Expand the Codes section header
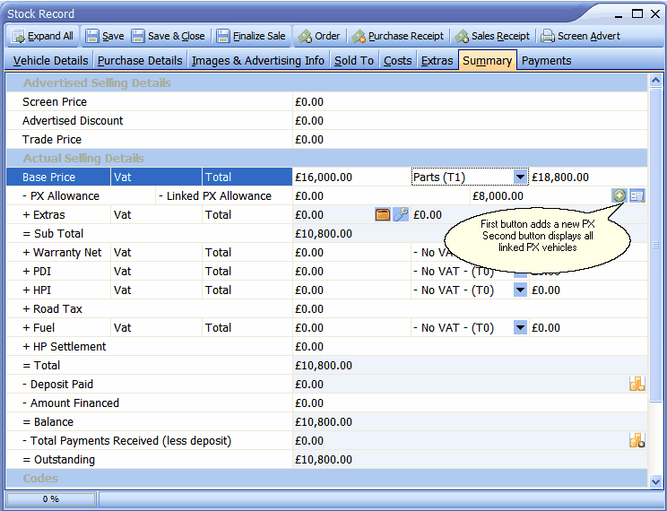The image size is (667, 511). tap(326, 478)
